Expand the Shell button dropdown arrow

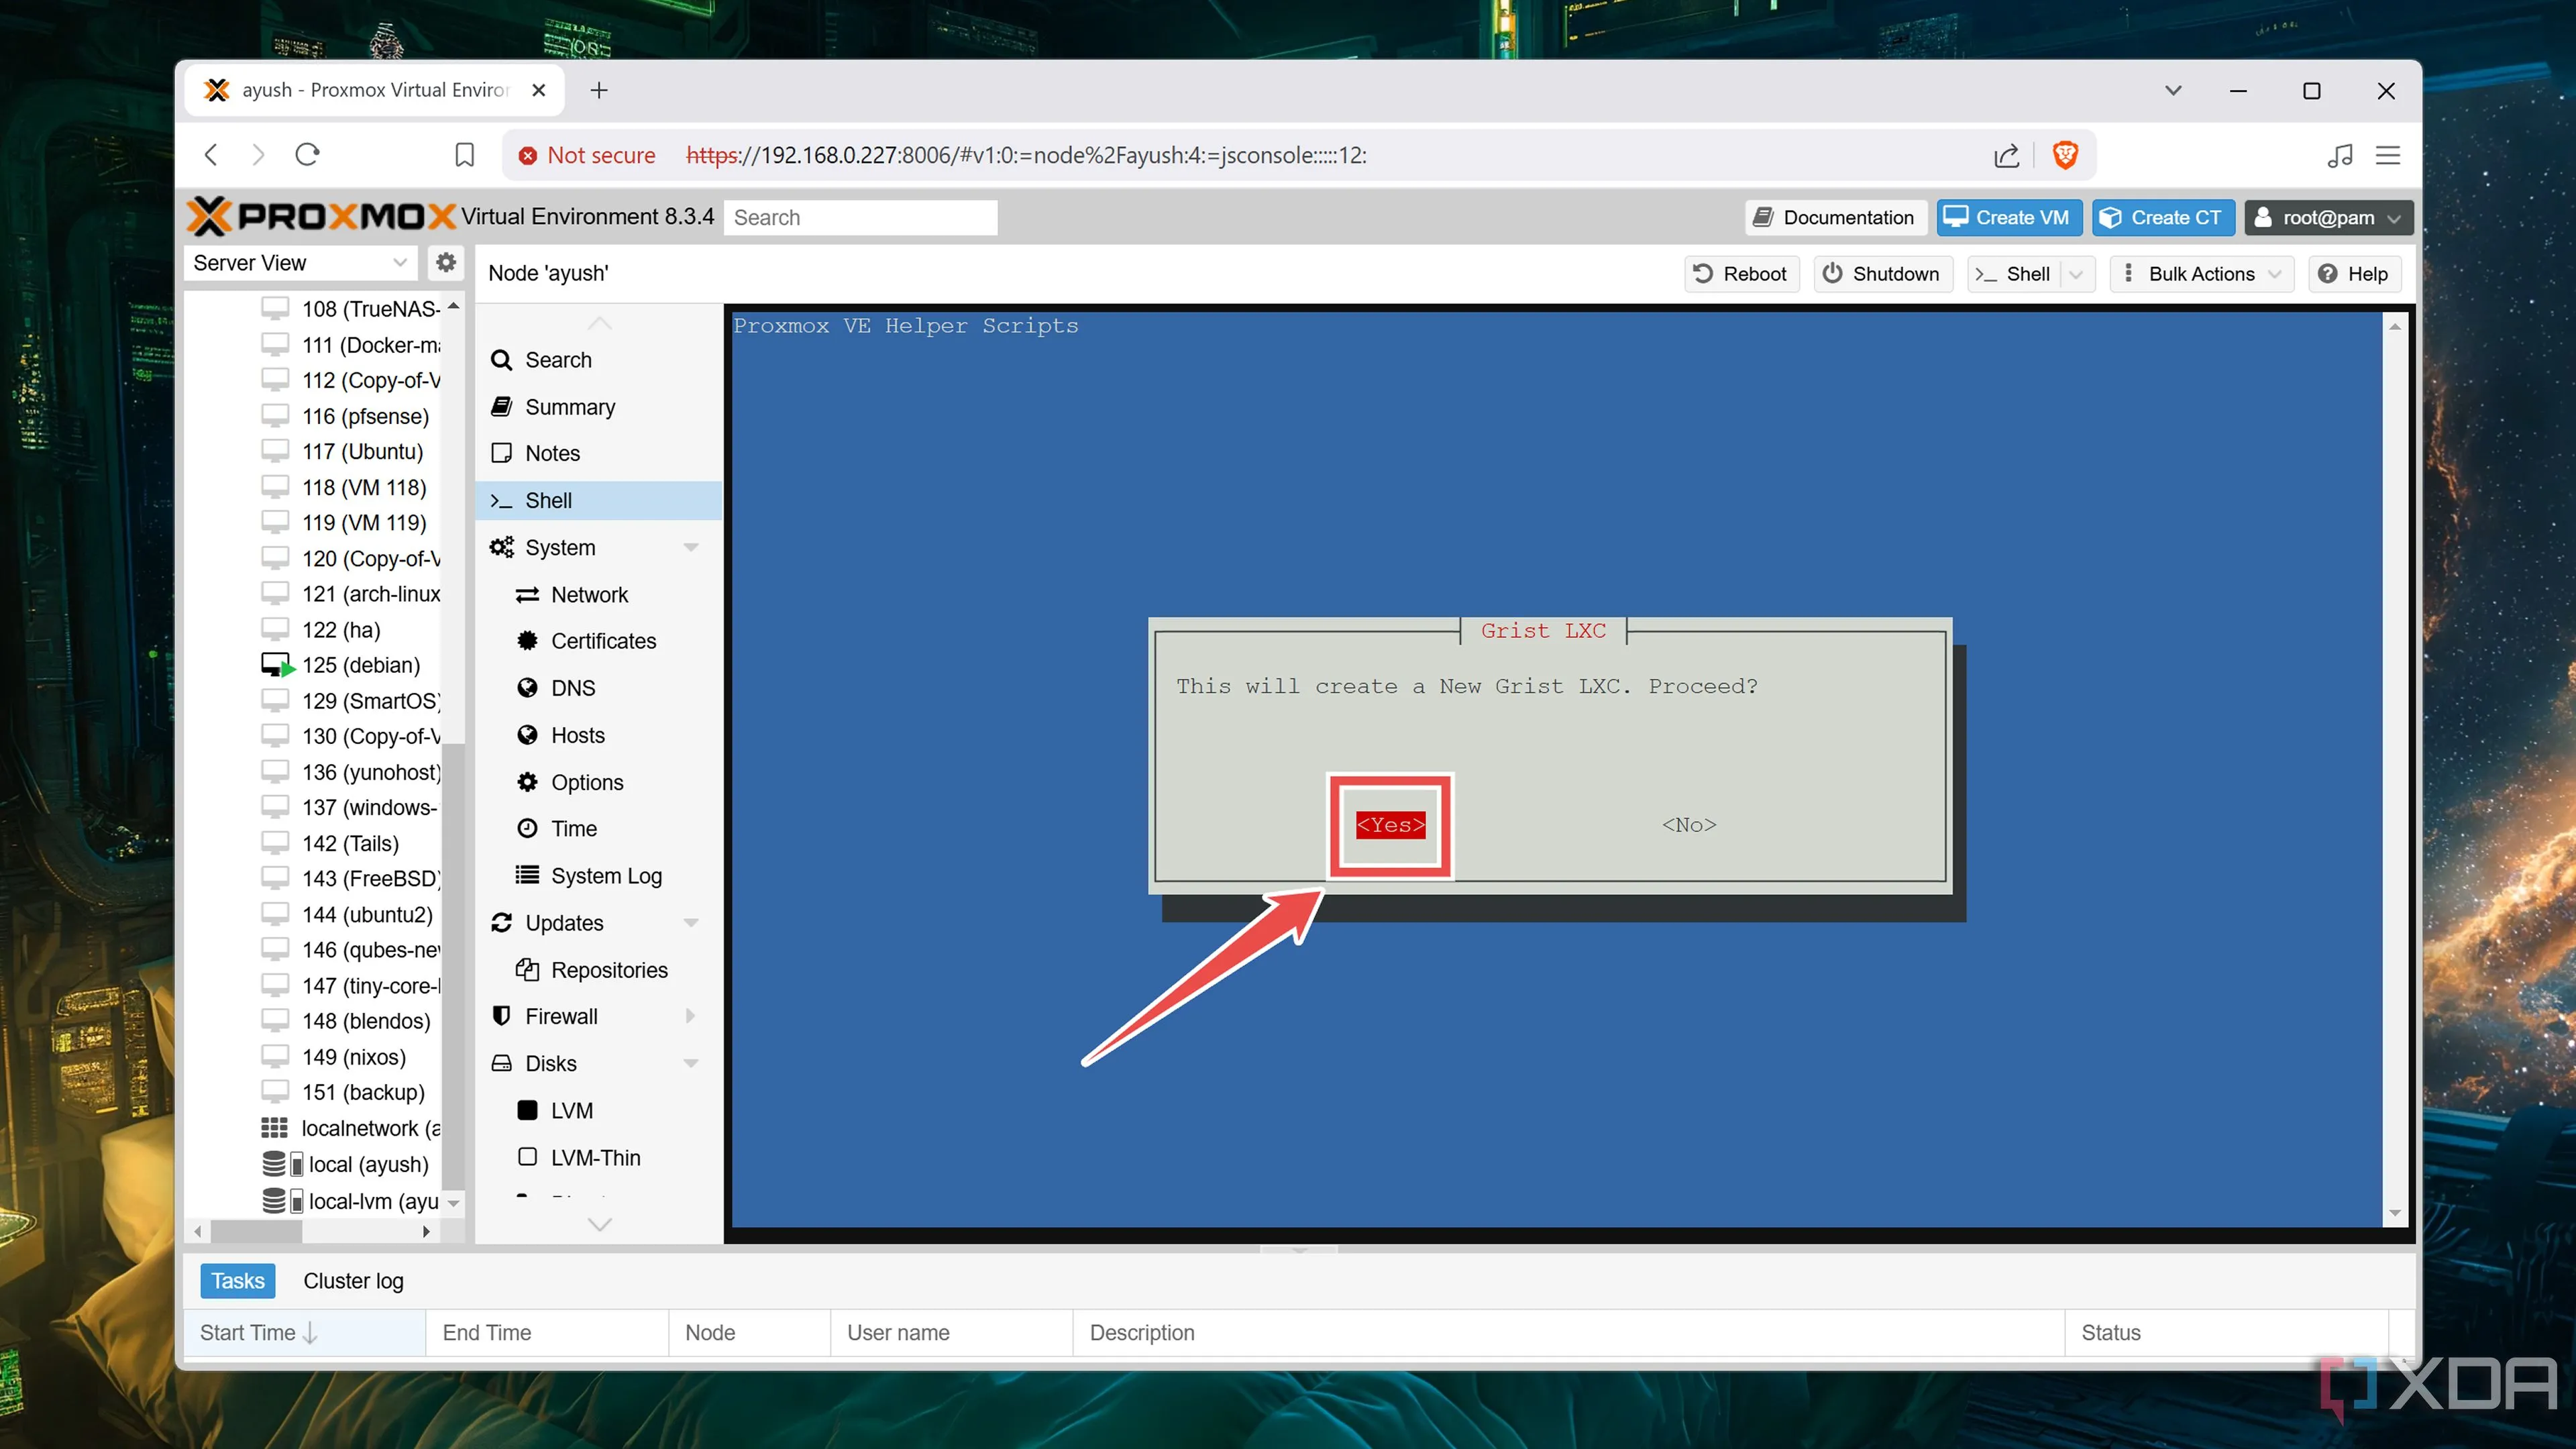pos(2078,274)
